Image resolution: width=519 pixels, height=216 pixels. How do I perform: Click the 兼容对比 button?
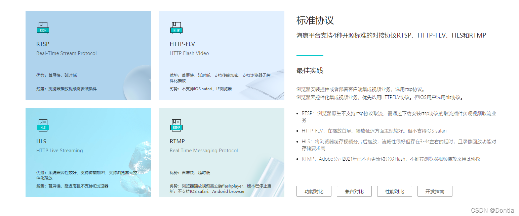[354, 191]
